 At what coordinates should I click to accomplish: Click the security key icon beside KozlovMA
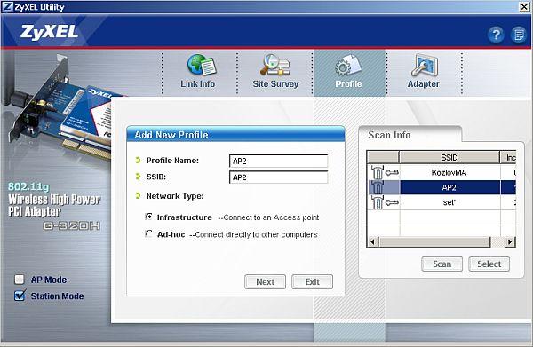(x=392, y=173)
